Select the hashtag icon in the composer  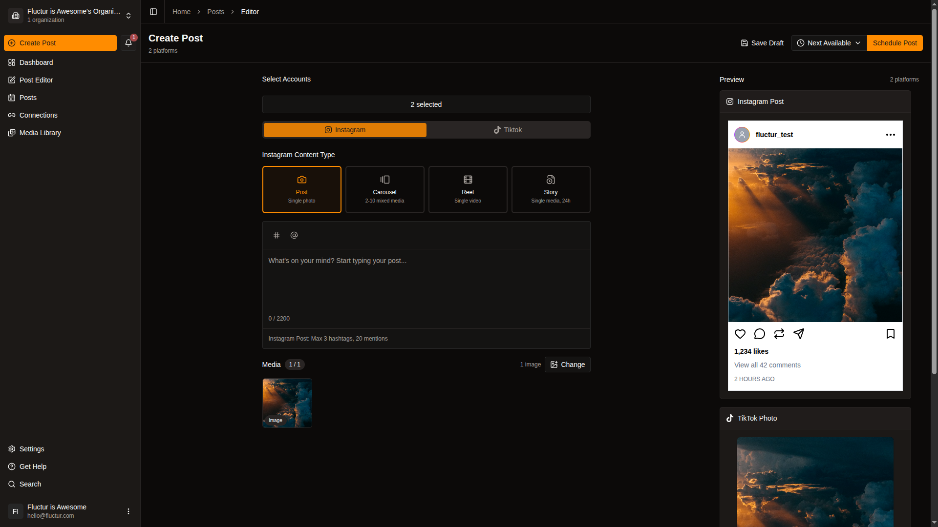tap(277, 235)
